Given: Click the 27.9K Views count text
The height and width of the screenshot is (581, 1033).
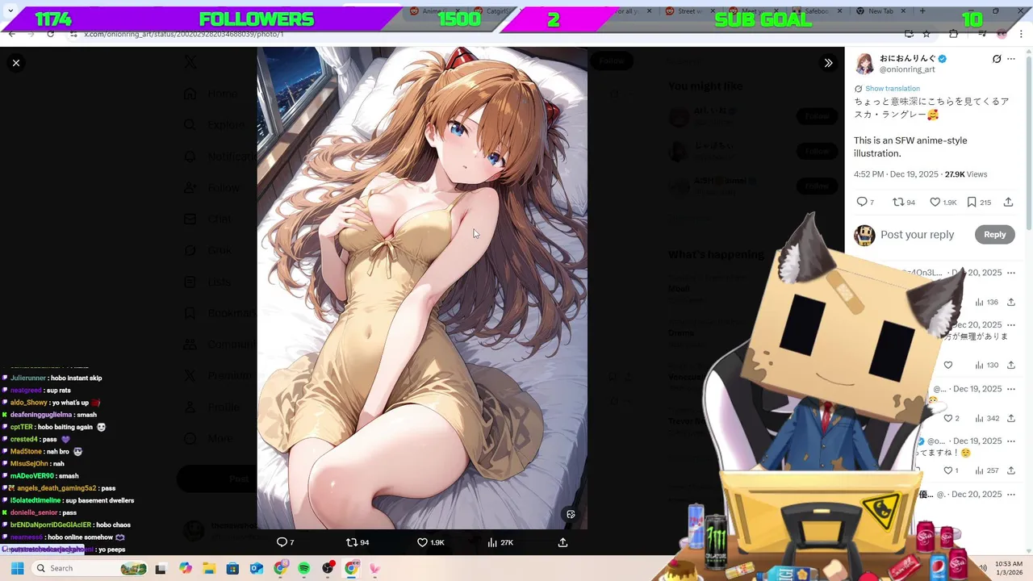Looking at the screenshot, I should [966, 174].
